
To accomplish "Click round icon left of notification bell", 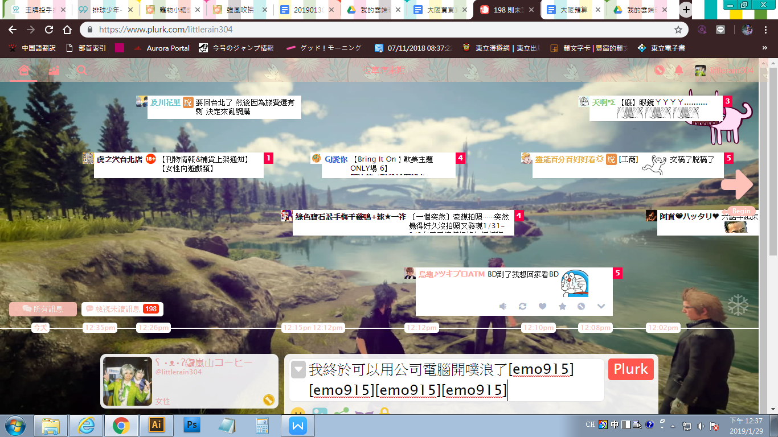I will coord(660,71).
